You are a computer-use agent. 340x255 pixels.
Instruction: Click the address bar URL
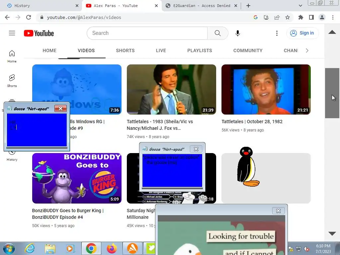84,17
